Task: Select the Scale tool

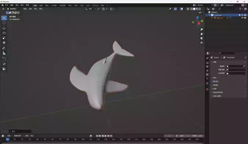Action: click(x=4, y=38)
